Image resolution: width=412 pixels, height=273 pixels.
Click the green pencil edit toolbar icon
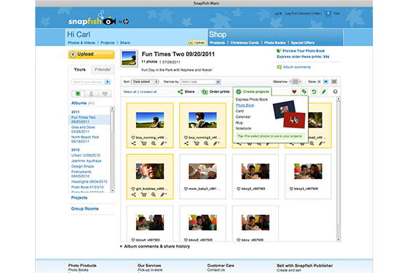(324, 92)
